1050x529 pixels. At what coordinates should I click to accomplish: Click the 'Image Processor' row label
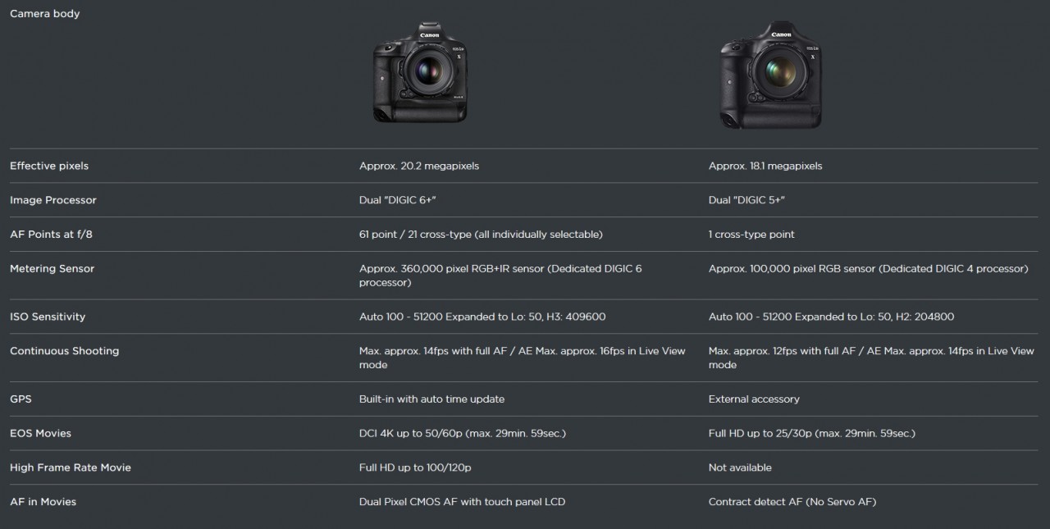coord(53,200)
